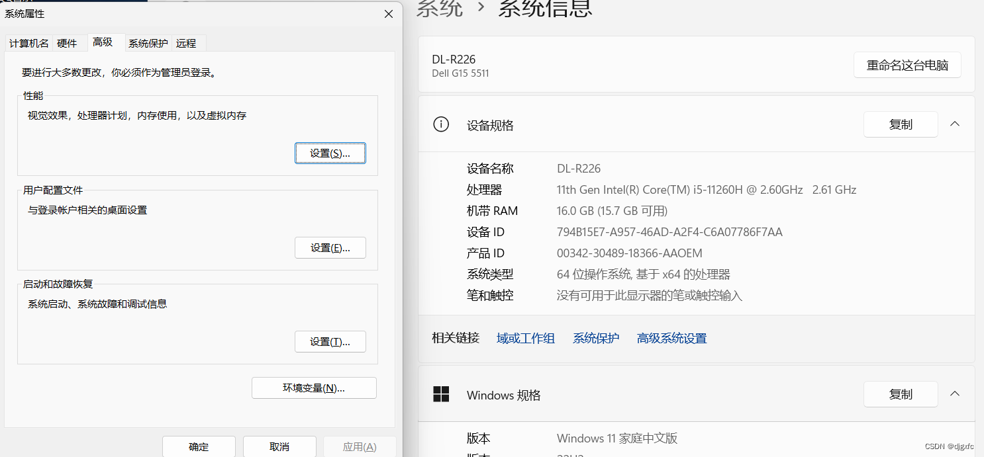Open the 系统保护 tab
Image resolution: width=984 pixels, height=457 pixels.
click(148, 43)
